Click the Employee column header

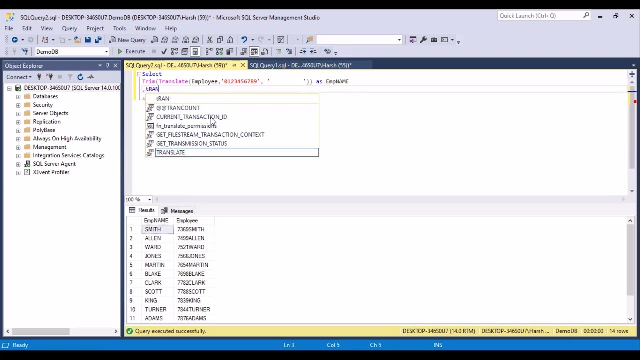(x=194, y=221)
